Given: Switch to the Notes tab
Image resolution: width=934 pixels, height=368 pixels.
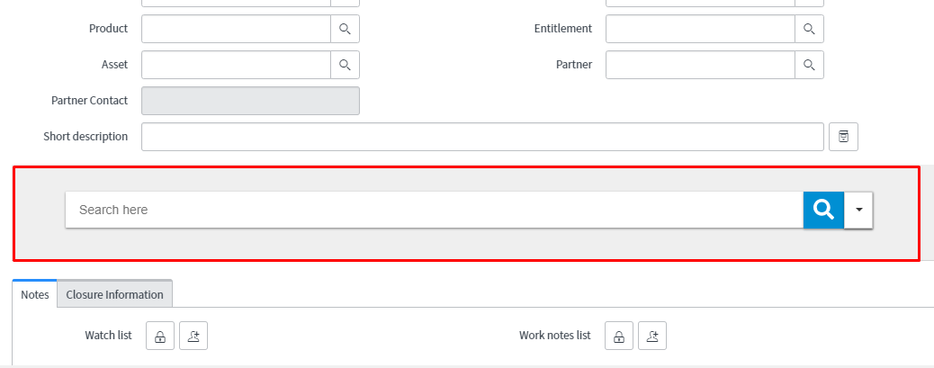Looking at the screenshot, I should click(x=34, y=294).
